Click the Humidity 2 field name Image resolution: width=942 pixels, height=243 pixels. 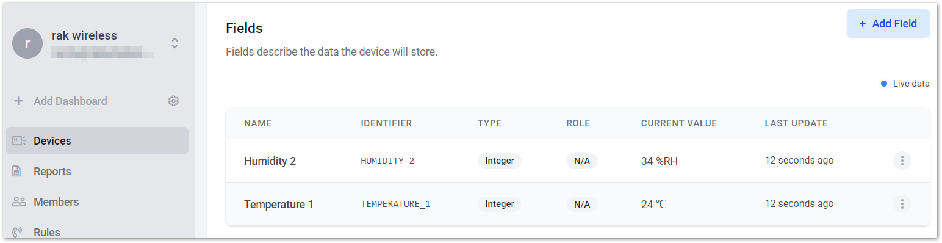coord(270,161)
